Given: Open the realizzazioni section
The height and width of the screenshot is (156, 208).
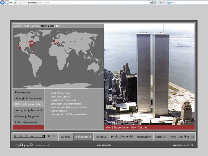Looking at the screenshot, I should pos(83,136).
